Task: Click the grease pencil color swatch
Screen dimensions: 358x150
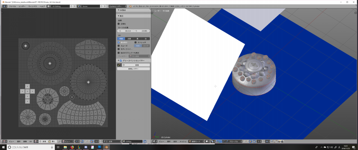Action: click(x=118, y=65)
